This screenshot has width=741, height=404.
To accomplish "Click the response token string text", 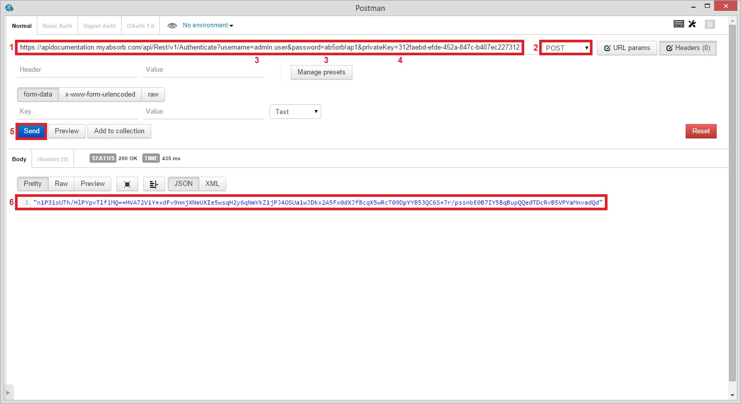I will coord(318,203).
